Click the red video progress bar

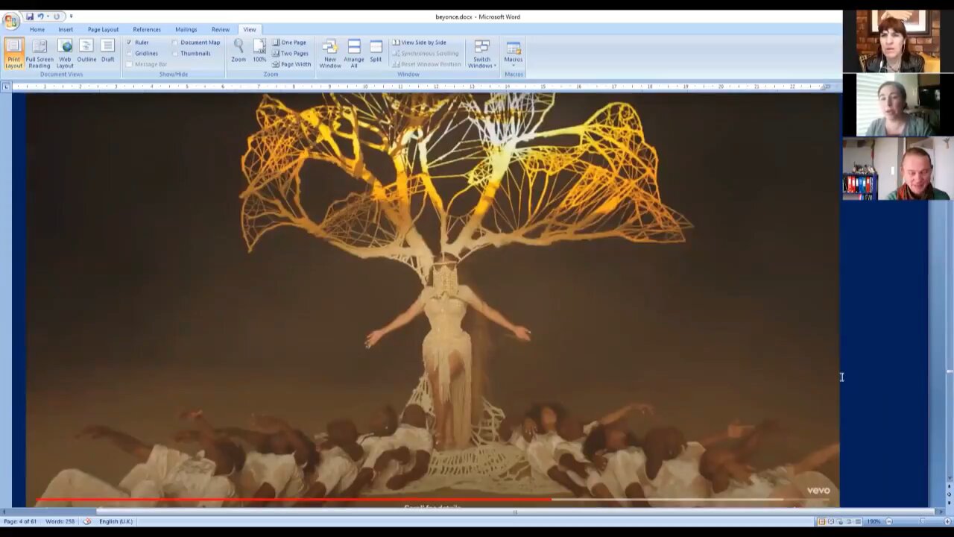click(293, 500)
